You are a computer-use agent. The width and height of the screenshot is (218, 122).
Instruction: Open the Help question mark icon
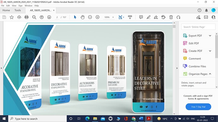(x=199, y=10)
